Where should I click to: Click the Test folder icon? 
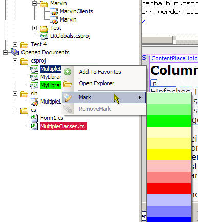click(x=43, y=28)
